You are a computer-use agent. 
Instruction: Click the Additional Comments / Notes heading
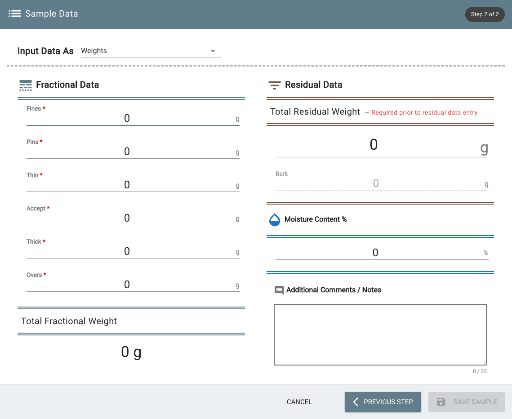pyautogui.click(x=334, y=290)
